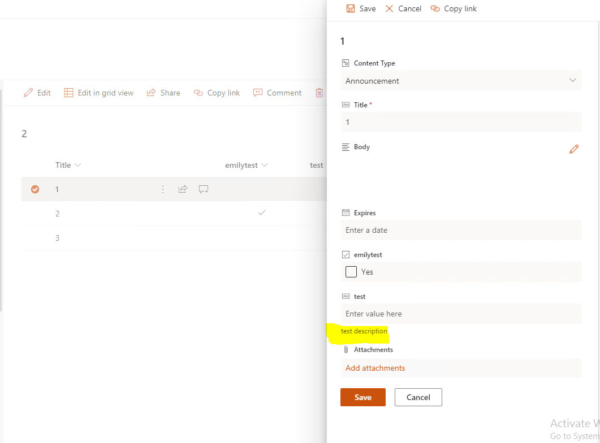Image resolution: width=600 pixels, height=443 pixels.
Task: Deselect the checked circle for row 1
Action: 35,189
